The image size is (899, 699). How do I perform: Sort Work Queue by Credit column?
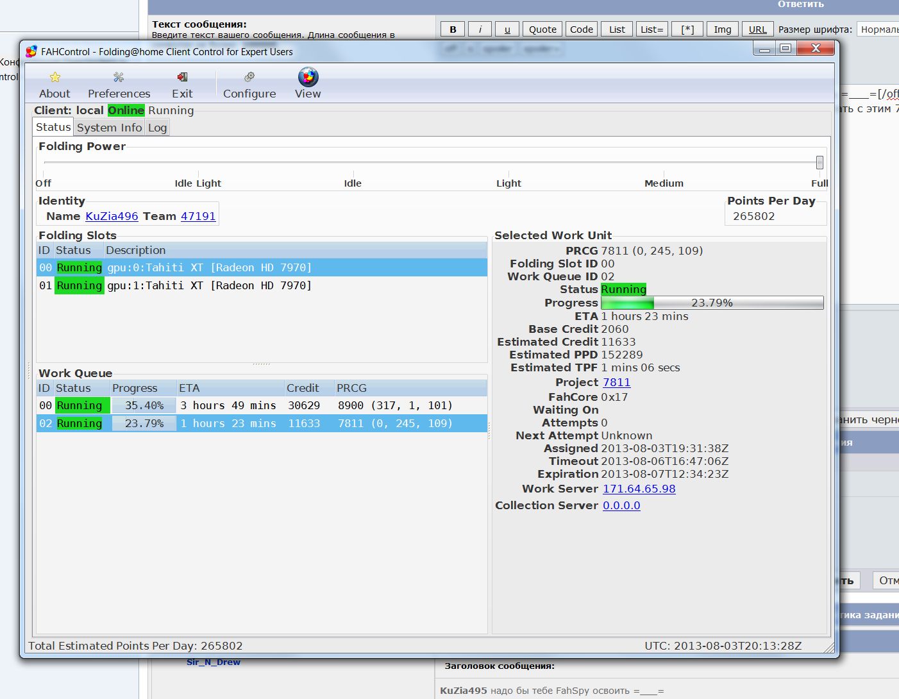click(309, 388)
